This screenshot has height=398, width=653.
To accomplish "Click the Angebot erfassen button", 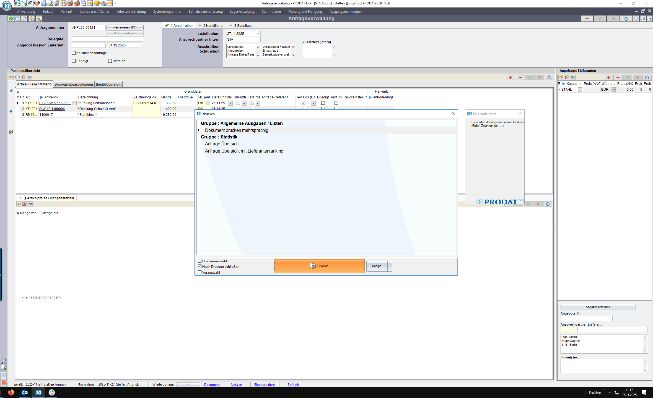I will tap(598, 307).
